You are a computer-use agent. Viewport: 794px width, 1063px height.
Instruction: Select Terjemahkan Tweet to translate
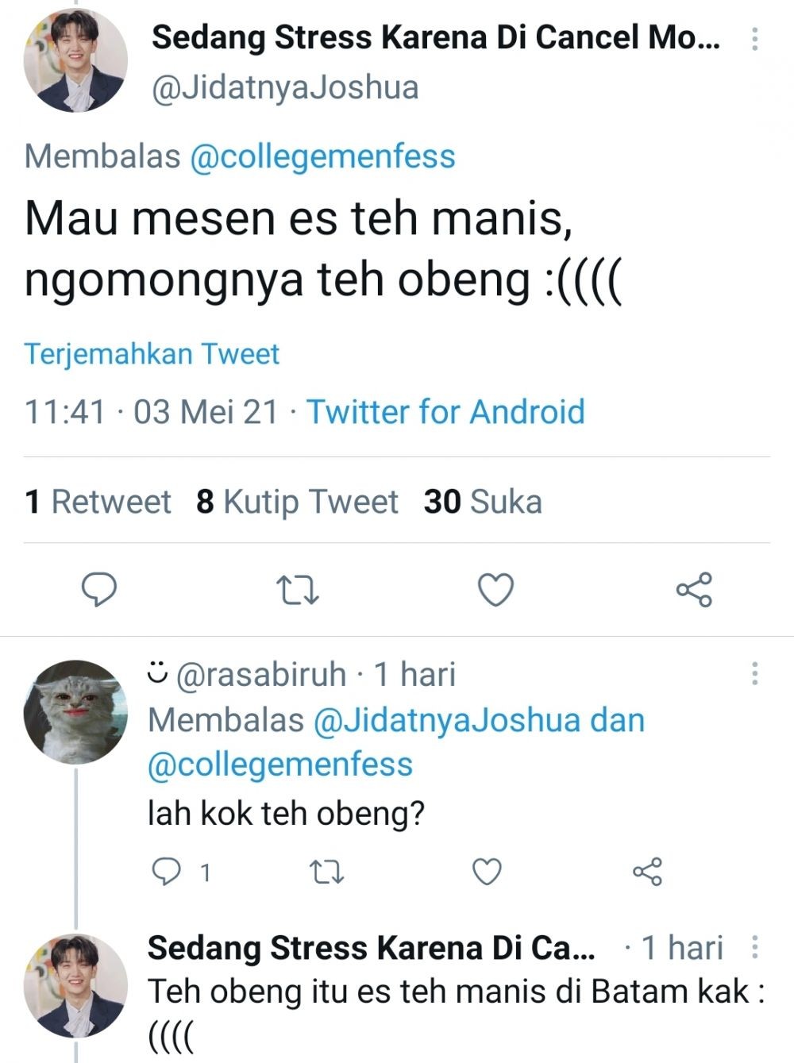[x=151, y=353]
